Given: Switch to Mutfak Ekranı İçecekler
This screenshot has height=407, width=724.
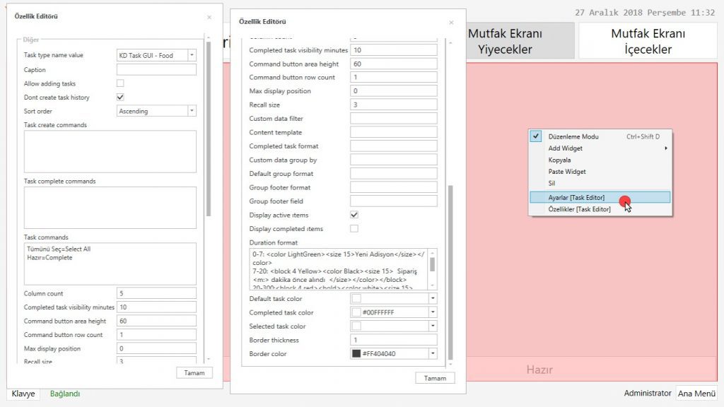Looking at the screenshot, I should click(x=648, y=41).
